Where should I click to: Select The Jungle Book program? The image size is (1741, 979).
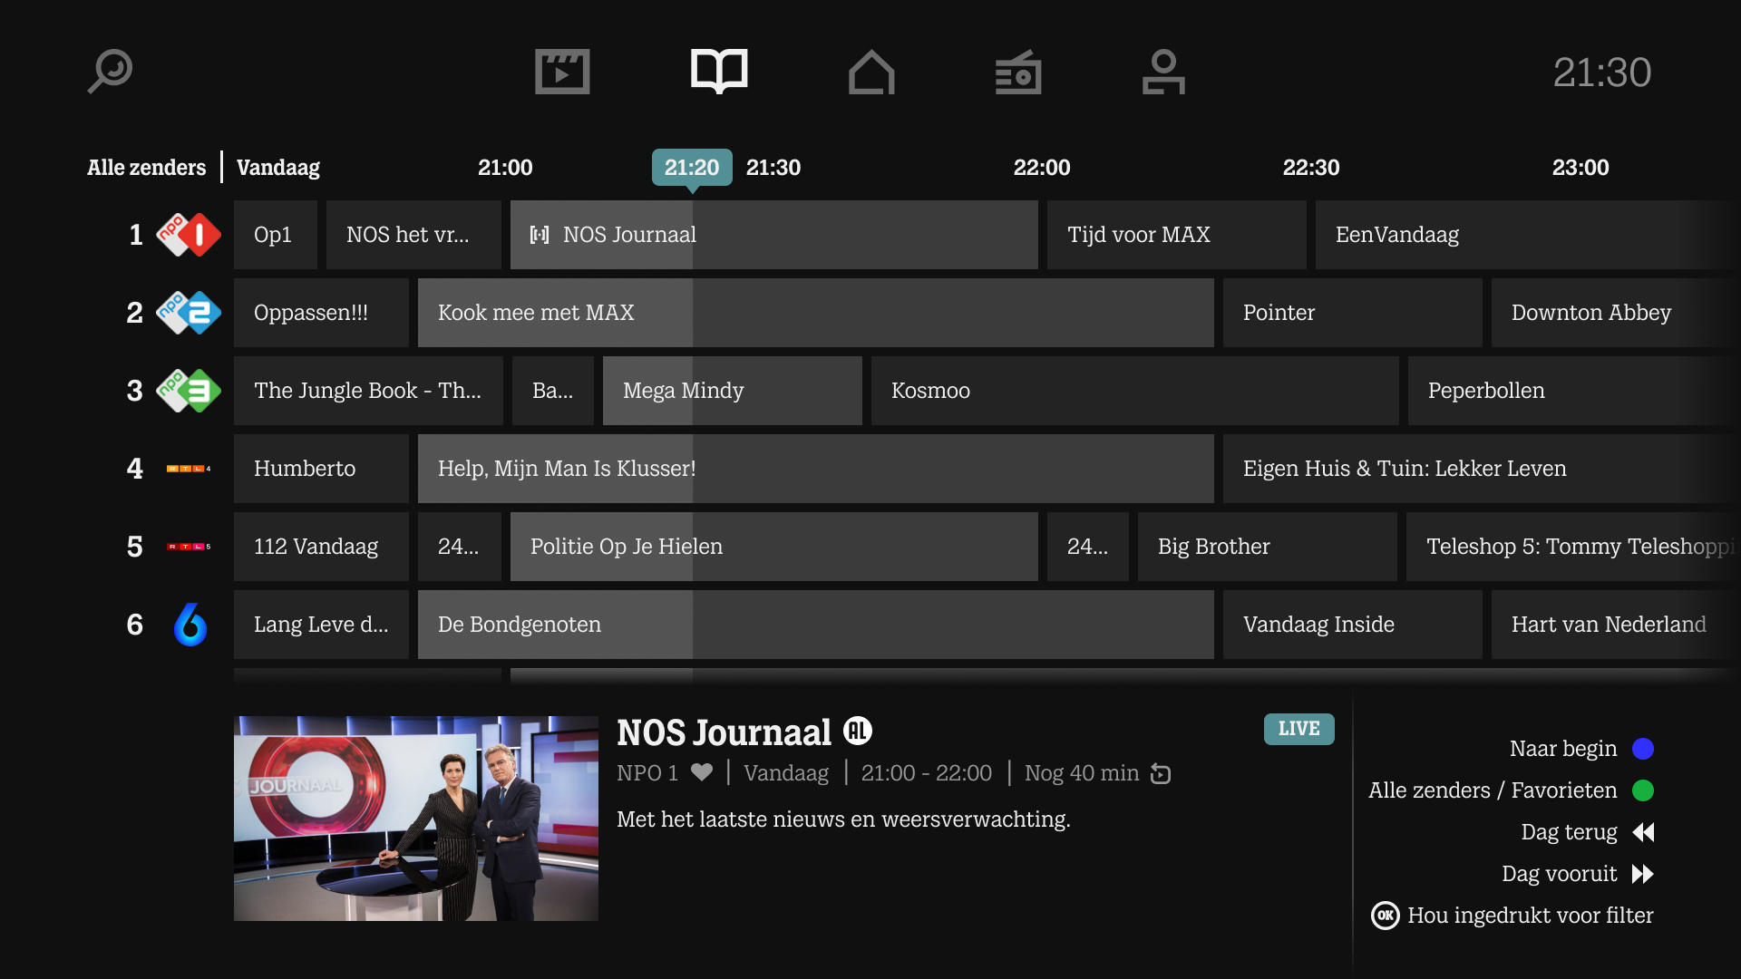(x=368, y=391)
